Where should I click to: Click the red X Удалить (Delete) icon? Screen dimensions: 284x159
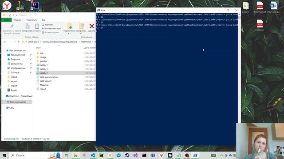(92, 26)
